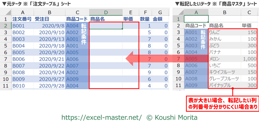The height and width of the screenshot is (122, 259).
Task: Select row 5 header in the right product master sheet
Action: pos(178,46)
